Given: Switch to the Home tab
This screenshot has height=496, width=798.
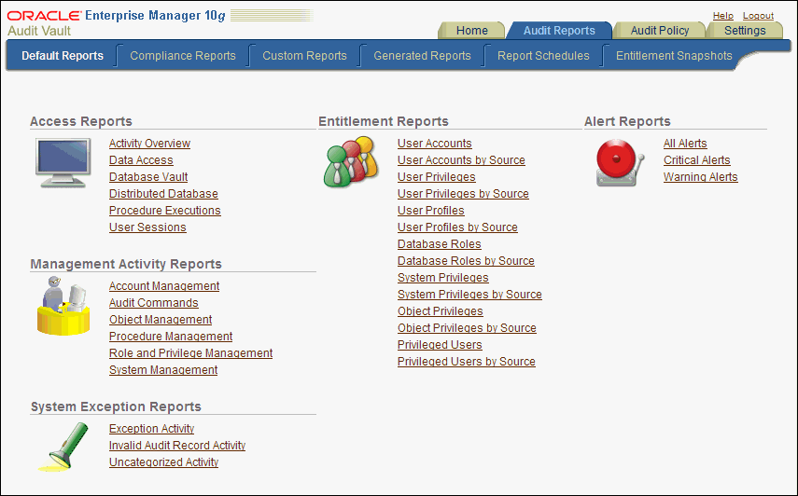Looking at the screenshot, I should [x=471, y=31].
